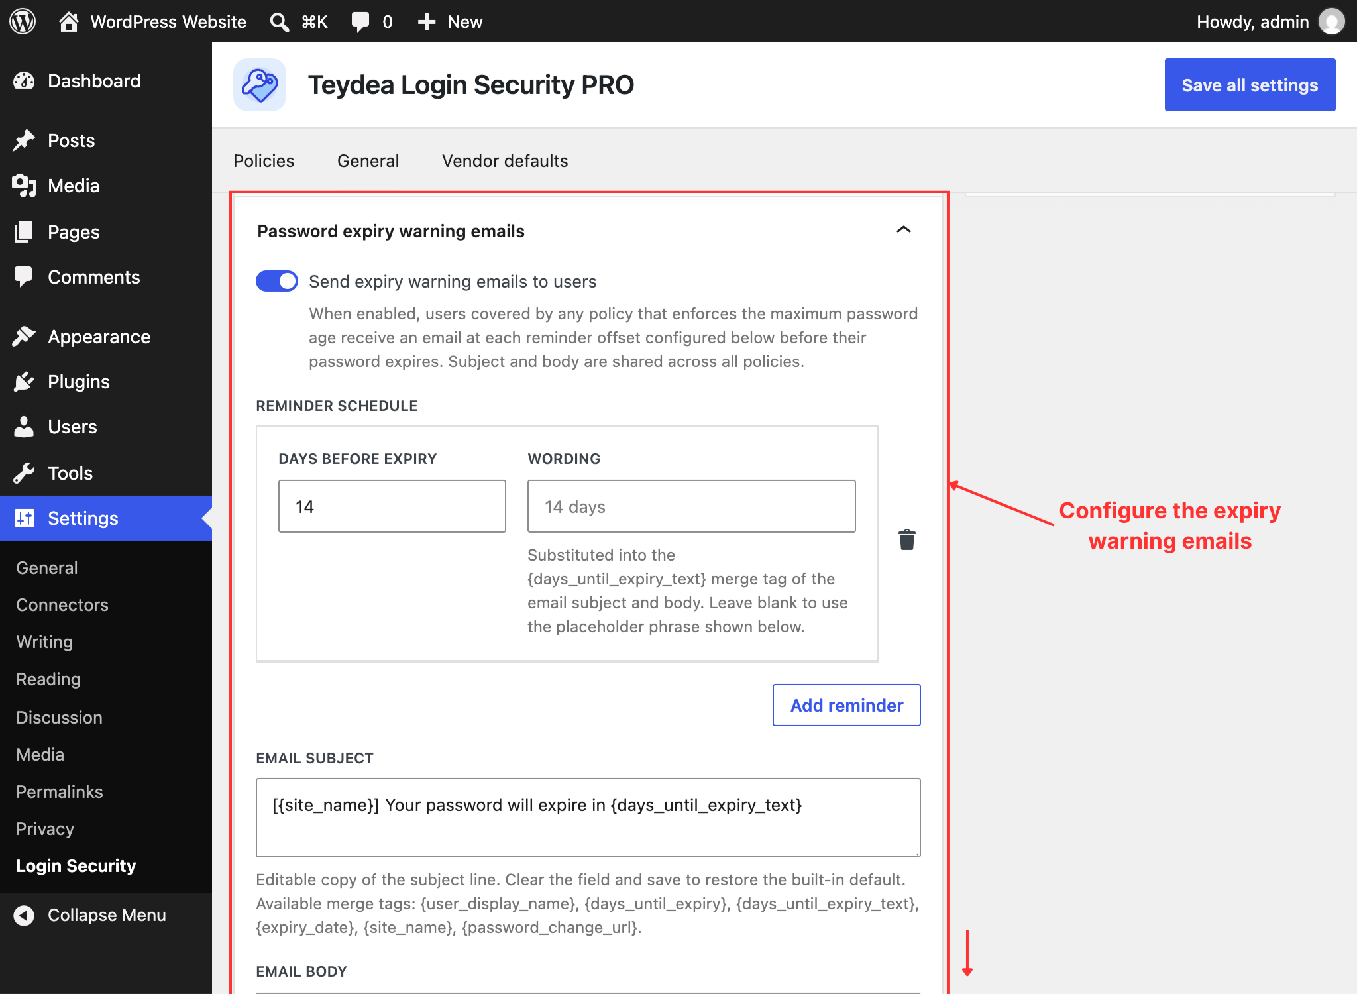The image size is (1357, 994).
Task: Open Media under the Settings submenu
Action: [40, 755]
